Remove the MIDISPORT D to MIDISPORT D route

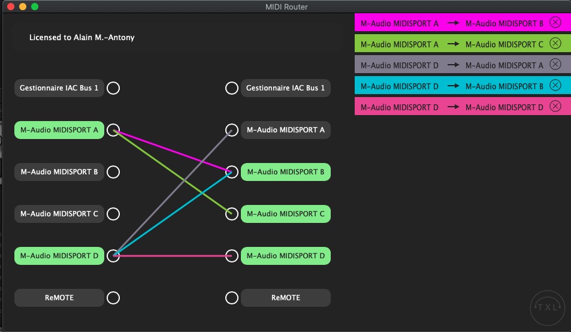point(555,107)
